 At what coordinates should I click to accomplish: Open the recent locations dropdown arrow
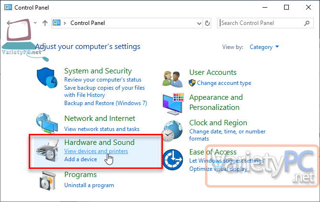point(35,23)
